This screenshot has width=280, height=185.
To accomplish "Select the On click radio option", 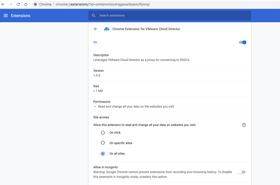I will (103, 132).
